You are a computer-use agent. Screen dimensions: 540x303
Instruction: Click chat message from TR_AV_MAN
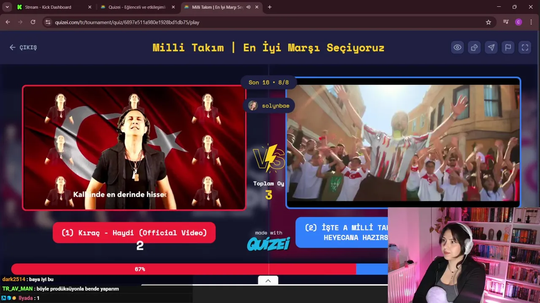[x=60, y=289]
